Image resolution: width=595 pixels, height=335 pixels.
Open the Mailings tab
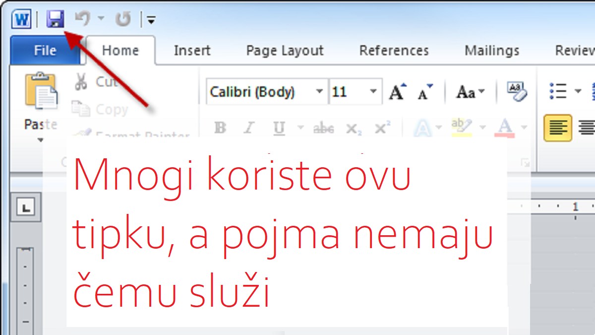(x=492, y=51)
